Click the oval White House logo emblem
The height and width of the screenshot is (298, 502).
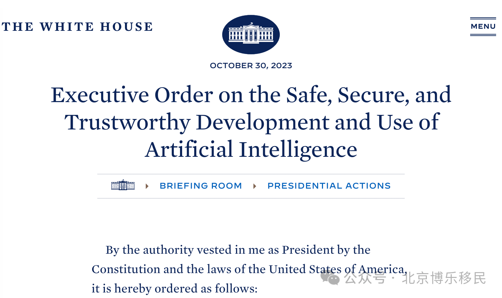pos(251,34)
